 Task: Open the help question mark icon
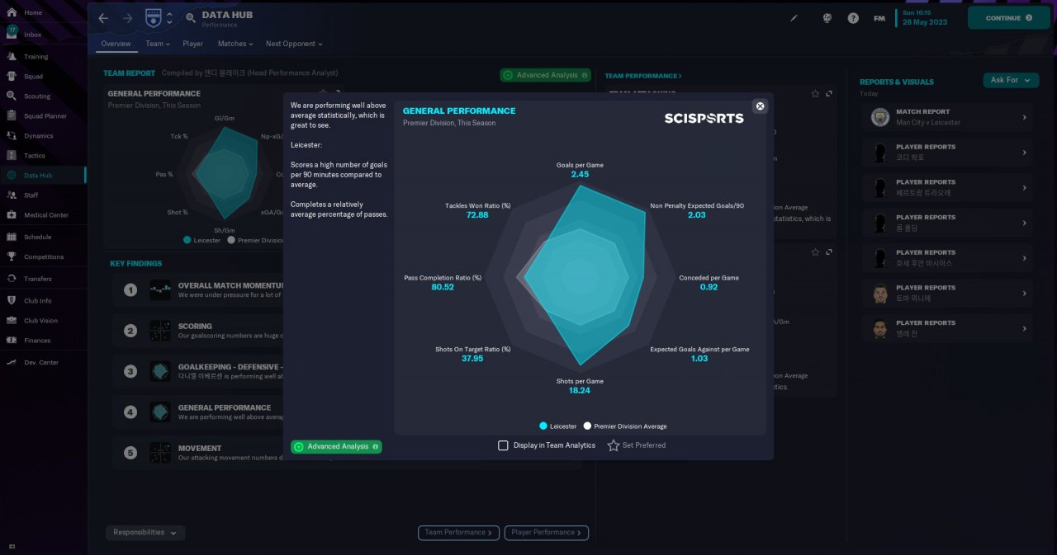[x=853, y=18]
